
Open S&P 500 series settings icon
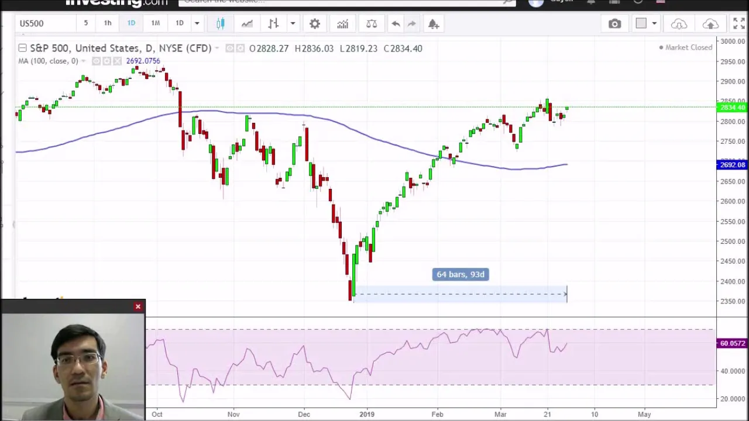click(240, 49)
